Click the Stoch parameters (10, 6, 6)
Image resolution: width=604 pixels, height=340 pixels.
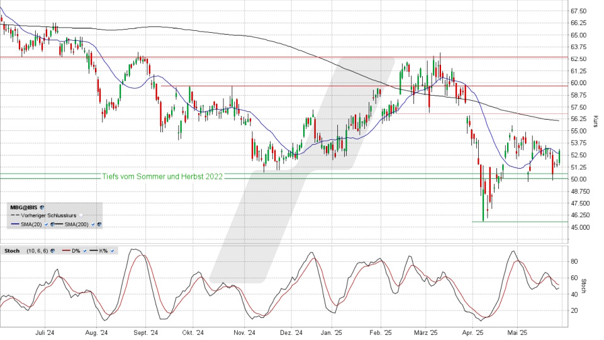(x=38, y=251)
